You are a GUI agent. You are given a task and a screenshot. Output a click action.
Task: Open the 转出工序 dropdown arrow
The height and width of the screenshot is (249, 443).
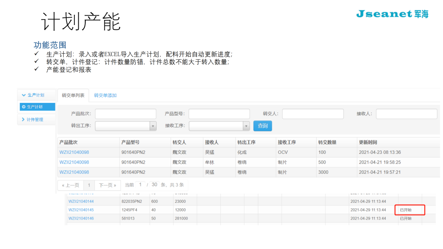pos(153,126)
